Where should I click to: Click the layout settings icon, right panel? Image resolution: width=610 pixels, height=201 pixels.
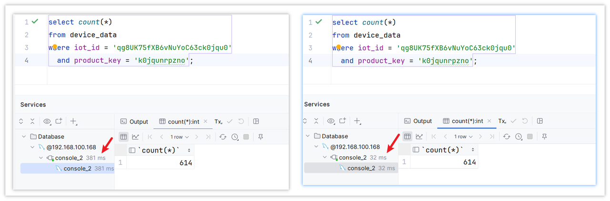point(540,121)
